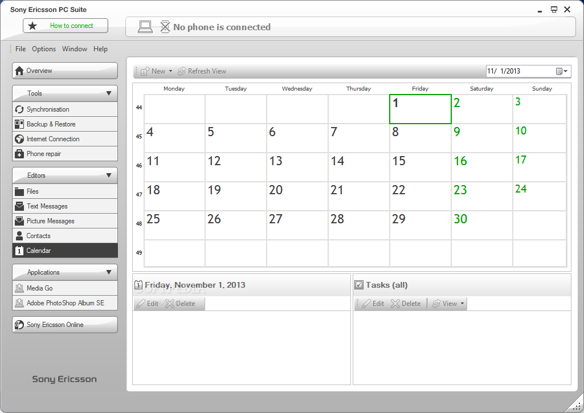Click the computer connection status icon
584x413 pixels.
click(145, 27)
